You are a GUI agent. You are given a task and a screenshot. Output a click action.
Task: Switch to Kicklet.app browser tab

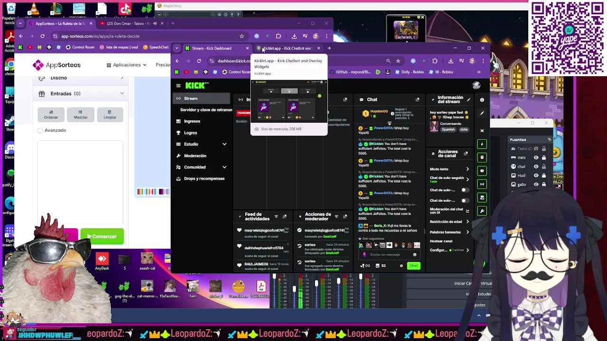point(288,48)
